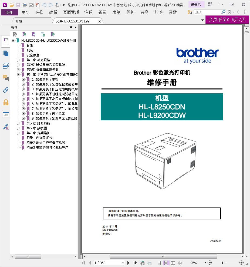The image size is (250, 267).
Task: Click the Redo arrow icon
Action: 51,5
